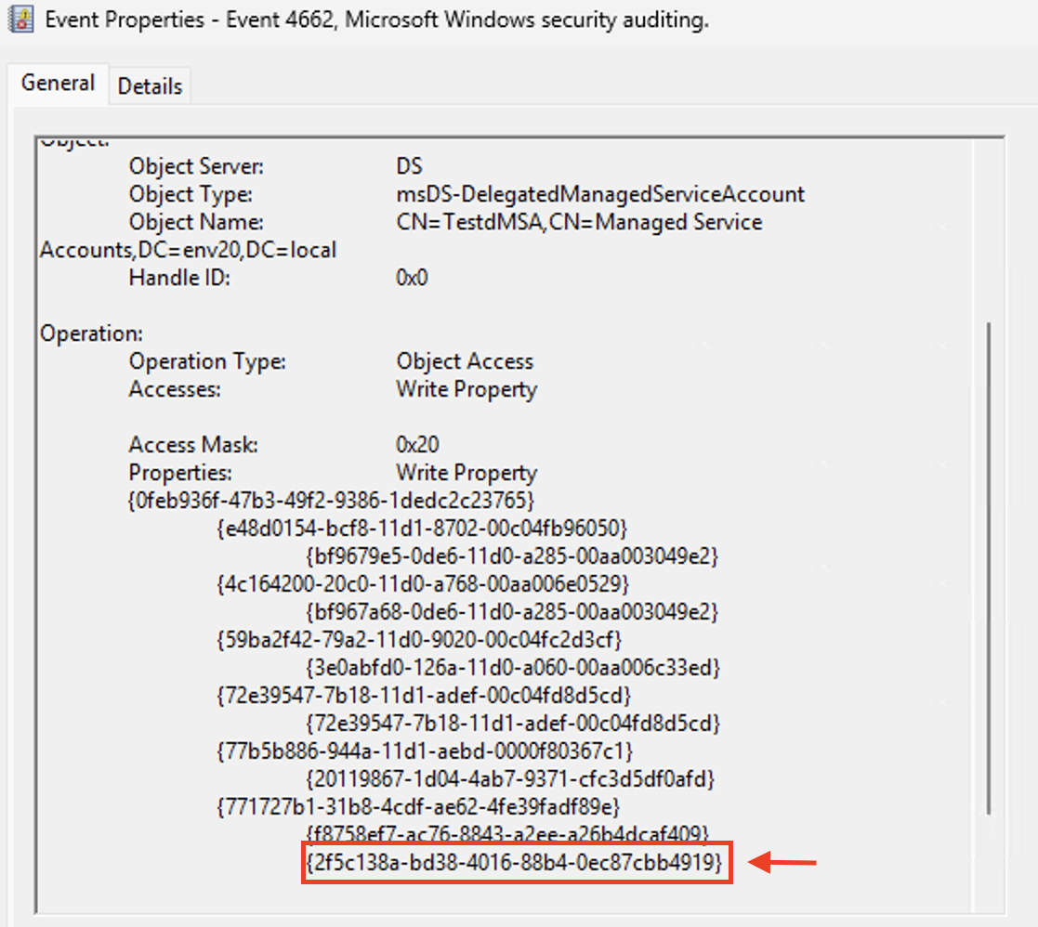Click the Object Server value DS

click(409, 166)
